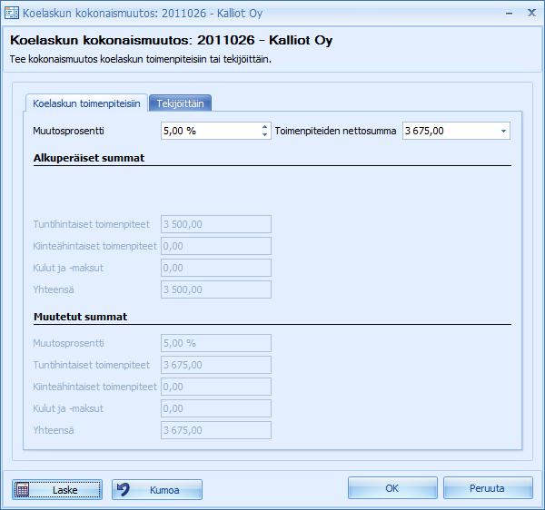Screen dimensions: 545x510
Task: Select the Koelaskun toimenpiteisiin tab
Action: pos(86,103)
